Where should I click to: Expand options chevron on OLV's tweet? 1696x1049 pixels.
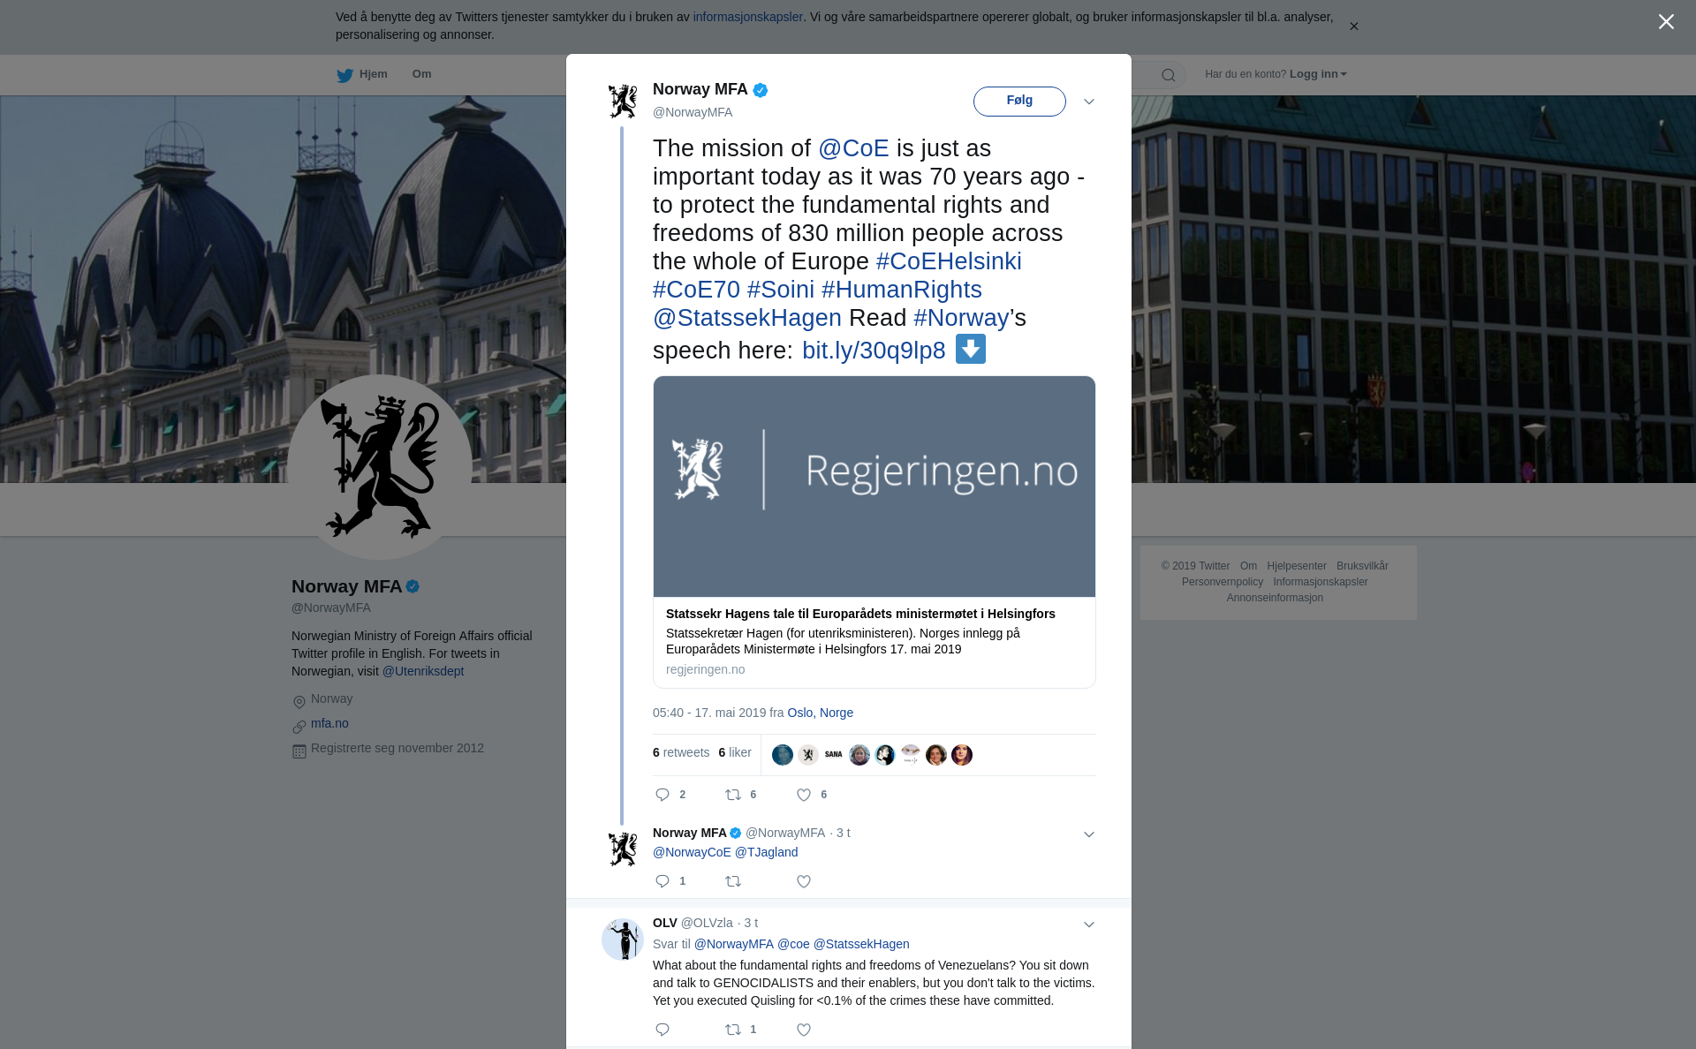(x=1089, y=924)
